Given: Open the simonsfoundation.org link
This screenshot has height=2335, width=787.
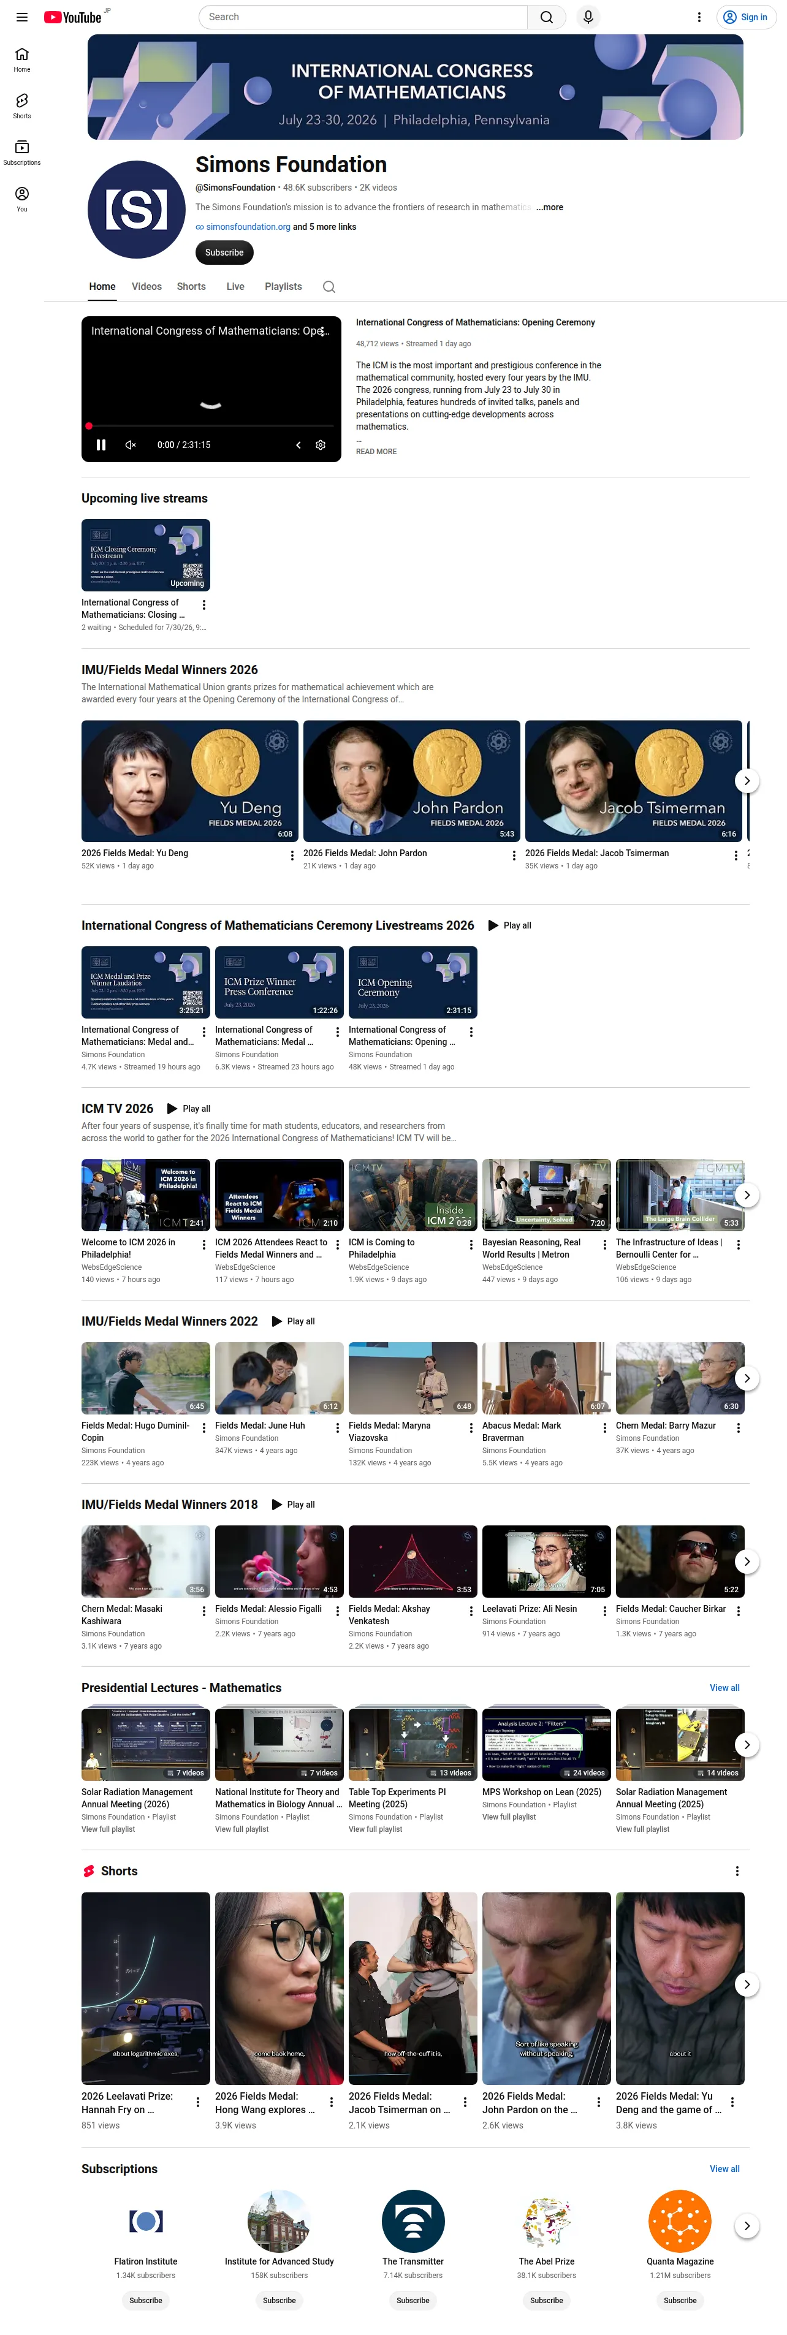Looking at the screenshot, I should (x=248, y=227).
